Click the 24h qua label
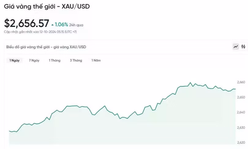 tap(76, 25)
